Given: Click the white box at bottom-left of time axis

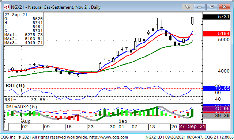Looking at the screenshot, I should 6,127.
